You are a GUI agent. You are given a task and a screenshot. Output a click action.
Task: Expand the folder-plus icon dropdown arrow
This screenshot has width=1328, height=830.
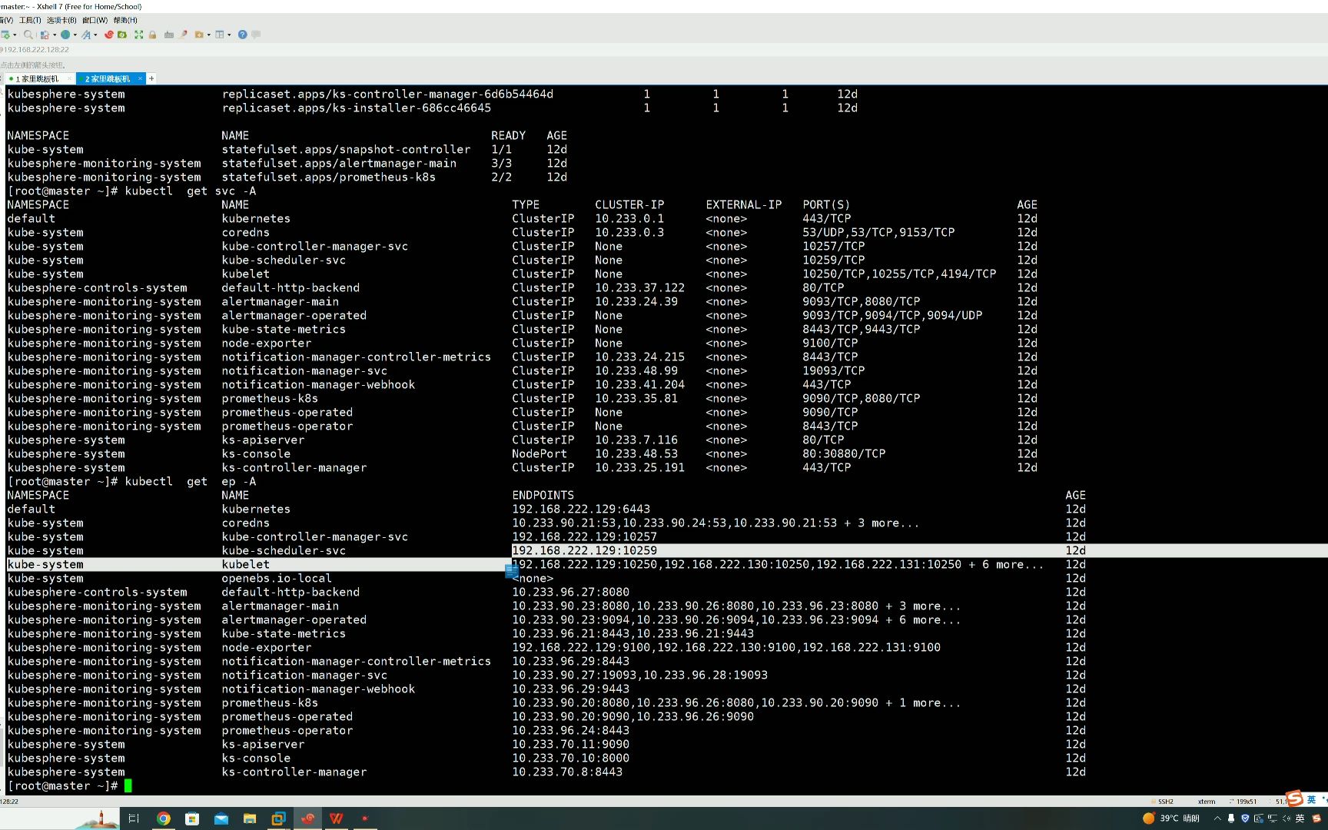click(209, 35)
